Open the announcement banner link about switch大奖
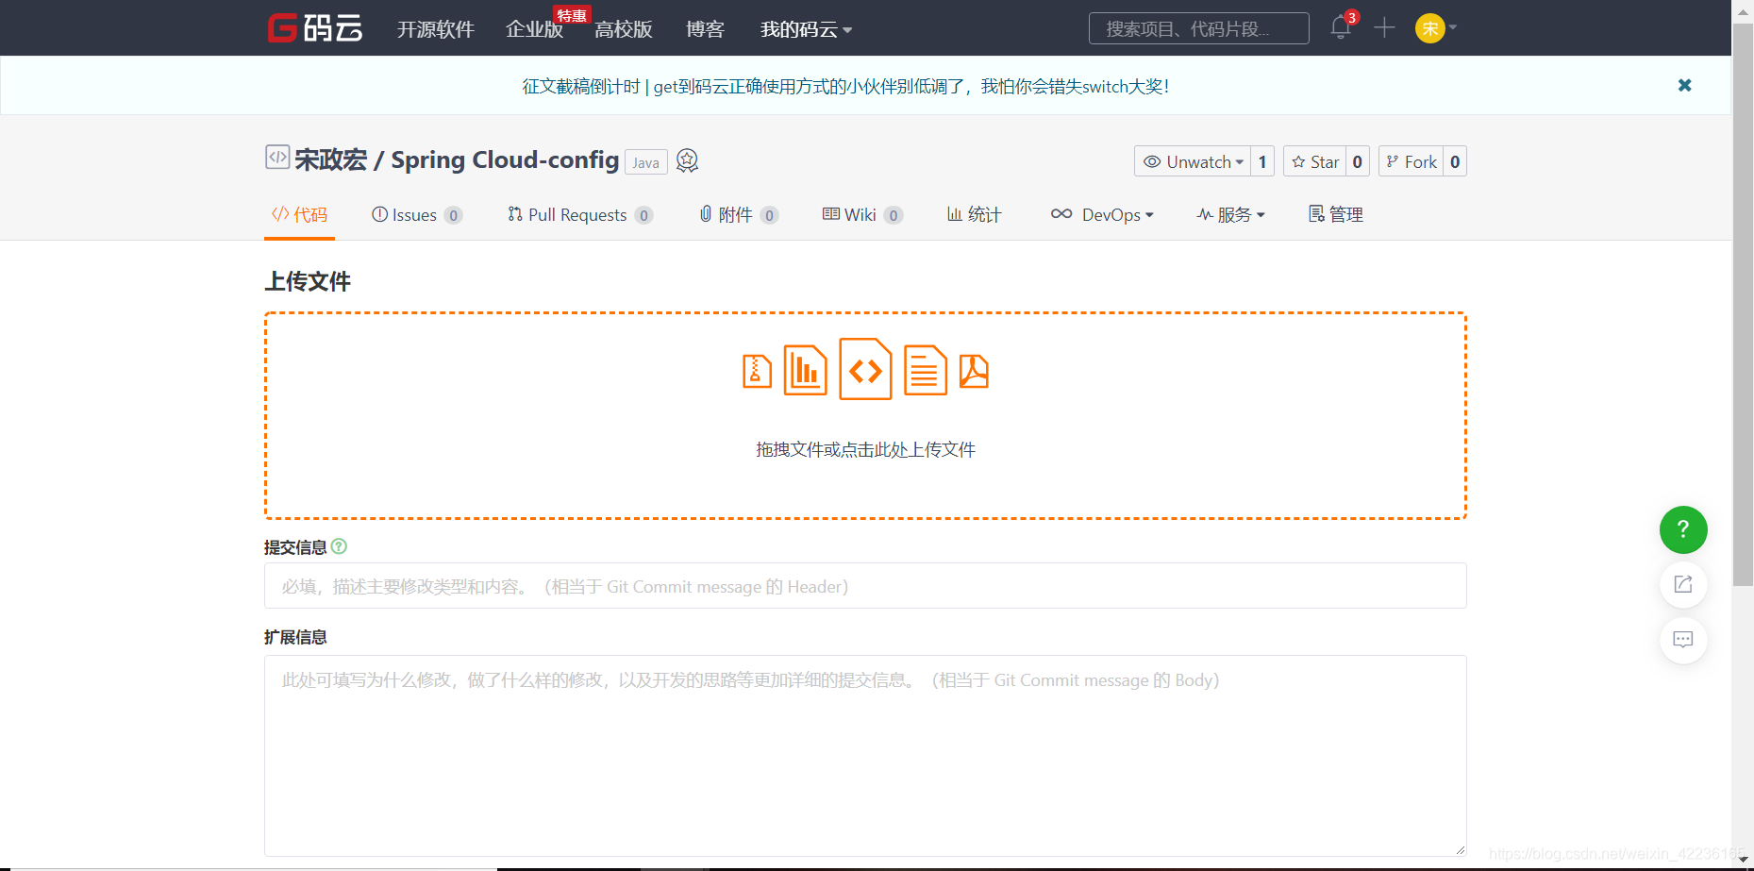The width and height of the screenshot is (1754, 871). tap(845, 86)
